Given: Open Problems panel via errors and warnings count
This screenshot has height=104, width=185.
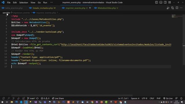Looking at the screenshot, I should [45, 98].
